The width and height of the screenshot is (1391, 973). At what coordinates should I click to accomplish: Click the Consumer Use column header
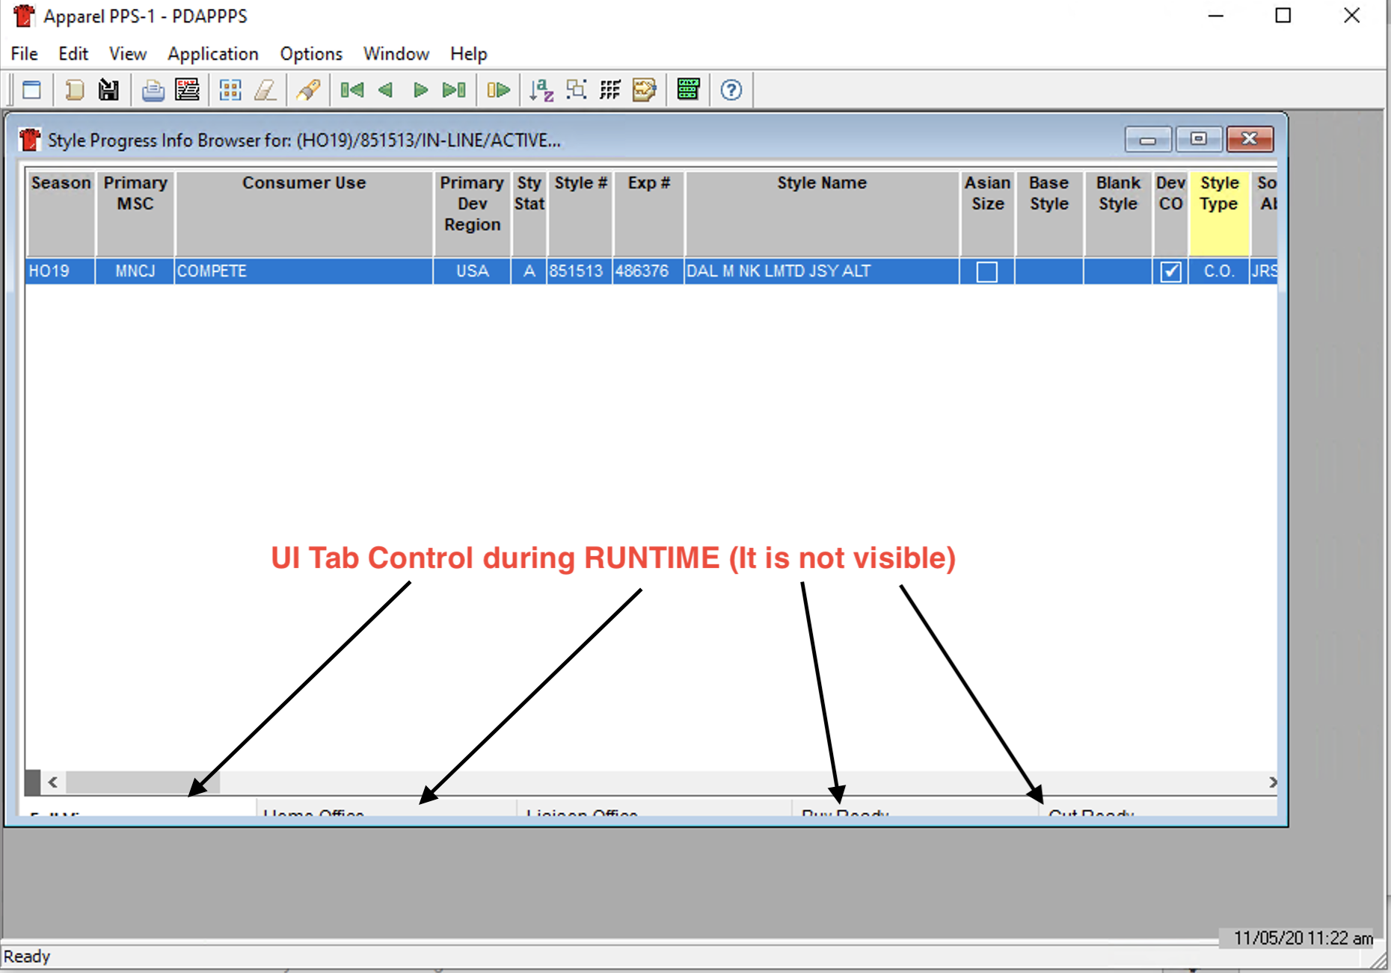coord(304,183)
